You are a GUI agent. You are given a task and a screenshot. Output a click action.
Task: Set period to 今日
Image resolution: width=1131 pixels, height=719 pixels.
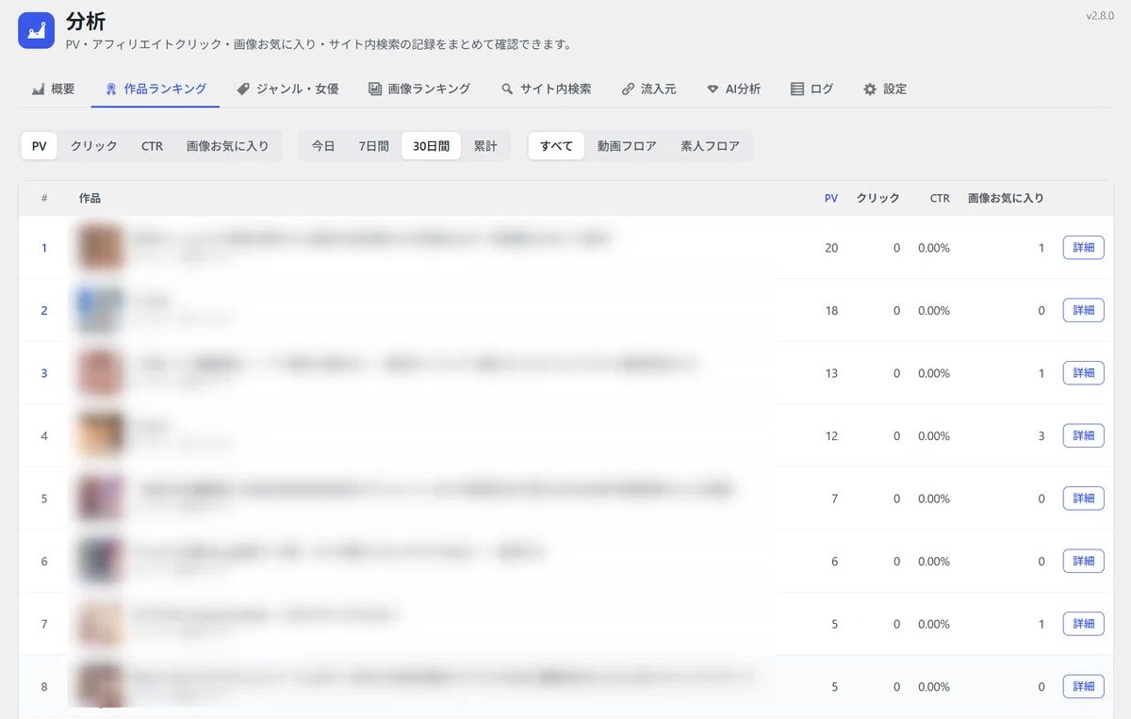coord(323,146)
